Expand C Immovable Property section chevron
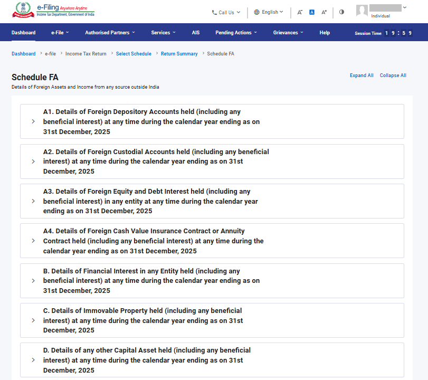This screenshot has height=380, width=428. pos(33,320)
